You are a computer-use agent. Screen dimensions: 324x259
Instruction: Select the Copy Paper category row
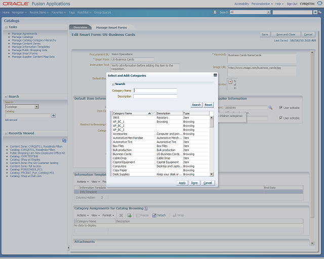pos(160,170)
